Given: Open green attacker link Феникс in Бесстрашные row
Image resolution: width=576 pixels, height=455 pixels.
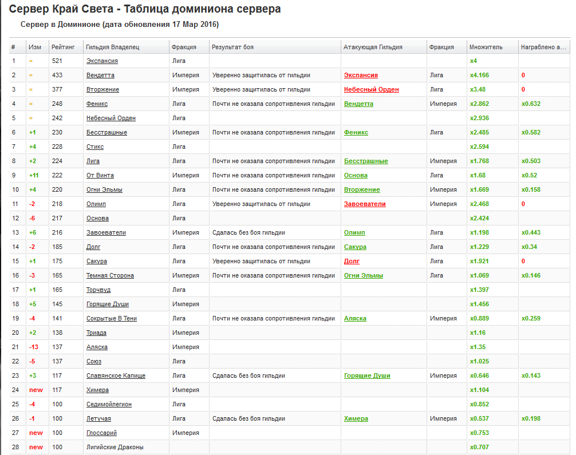Looking at the screenshot, I should (356, 133).
